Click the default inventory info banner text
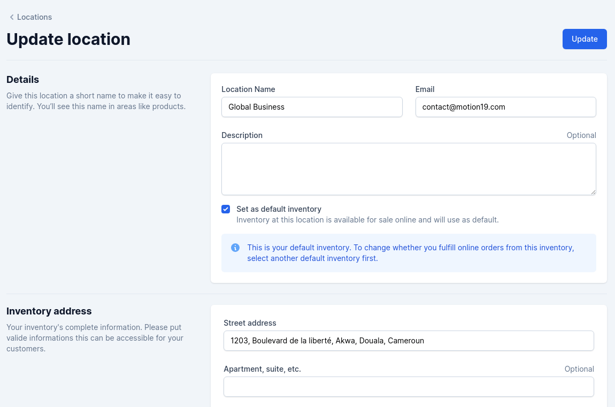Screen dimensions: 615x407 pos(410,253)
